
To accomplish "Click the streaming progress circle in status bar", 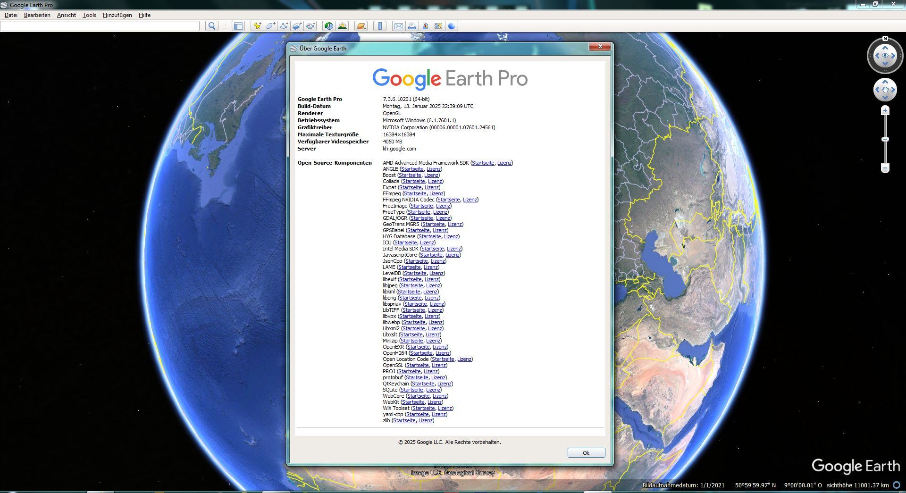I will (897, 485).
